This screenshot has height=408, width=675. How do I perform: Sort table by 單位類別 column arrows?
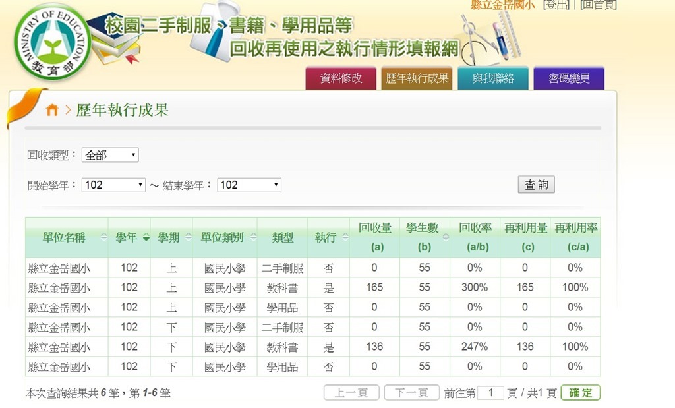[252, 238]
